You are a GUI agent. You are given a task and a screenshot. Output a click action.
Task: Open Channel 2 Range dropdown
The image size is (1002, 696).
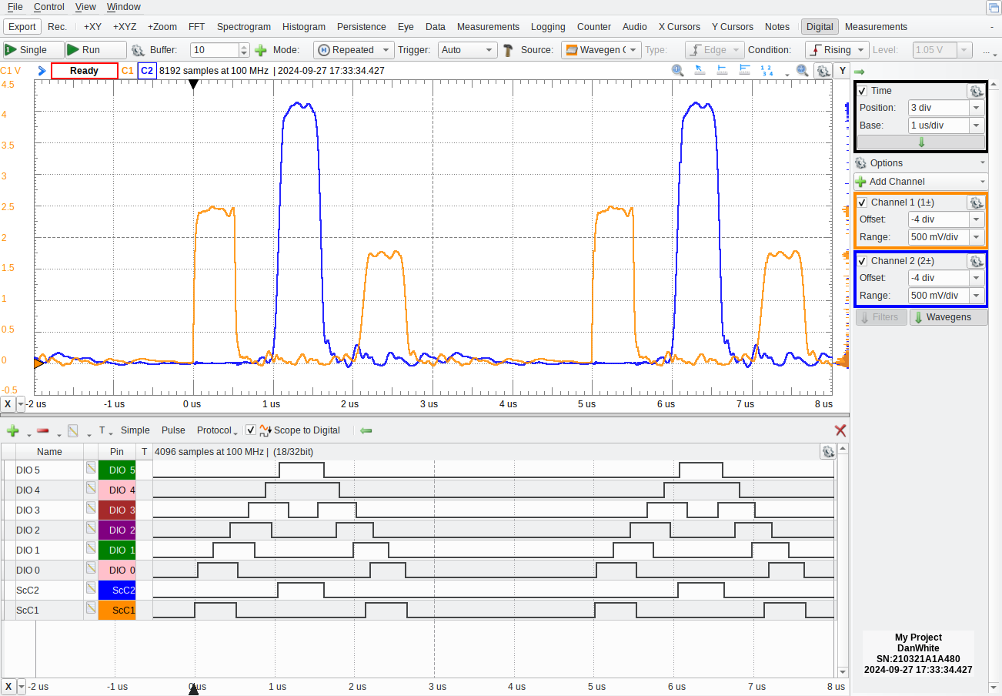(x=977, y=296)
